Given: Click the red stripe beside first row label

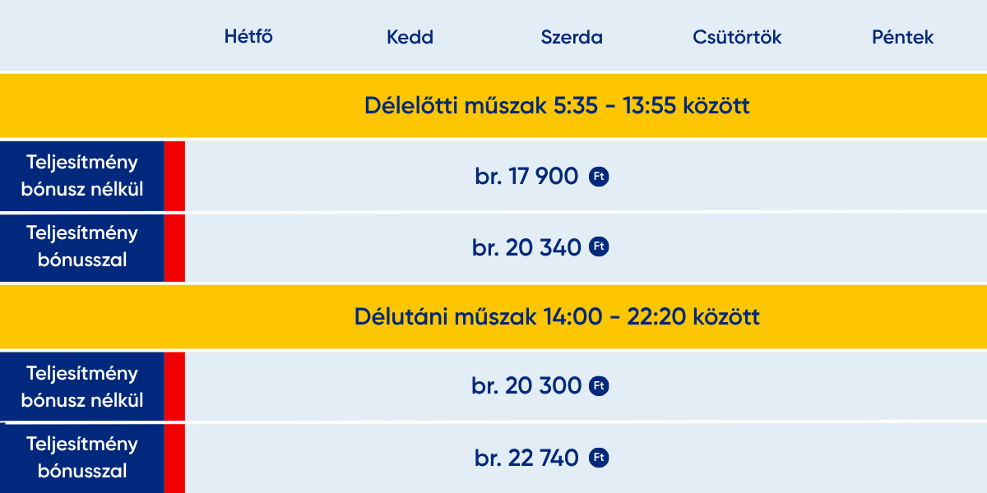Looking at the screenshot, I should click(x=174, y=176).
